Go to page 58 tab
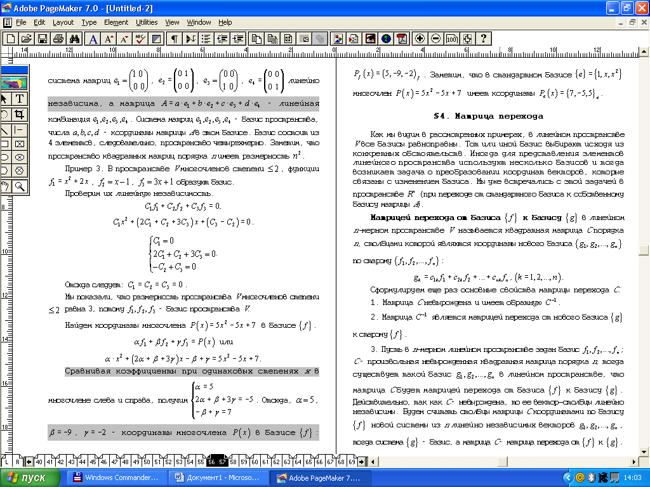This screenshot has height=487, width=650. coord(234,462)
